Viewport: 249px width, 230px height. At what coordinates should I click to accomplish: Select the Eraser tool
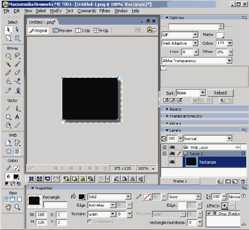(x=17, y=72)
